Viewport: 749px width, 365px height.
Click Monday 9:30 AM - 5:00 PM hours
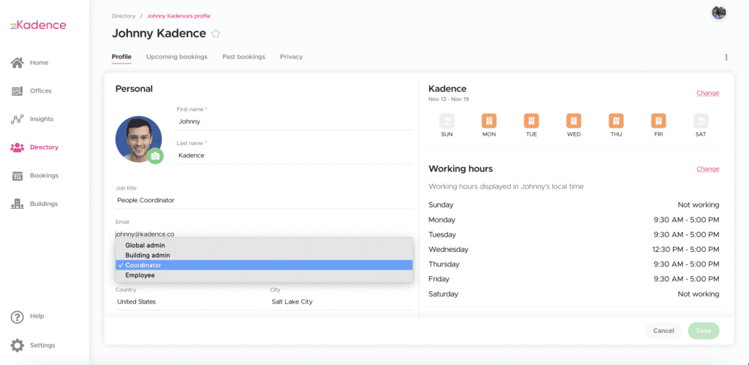(686, 220)
